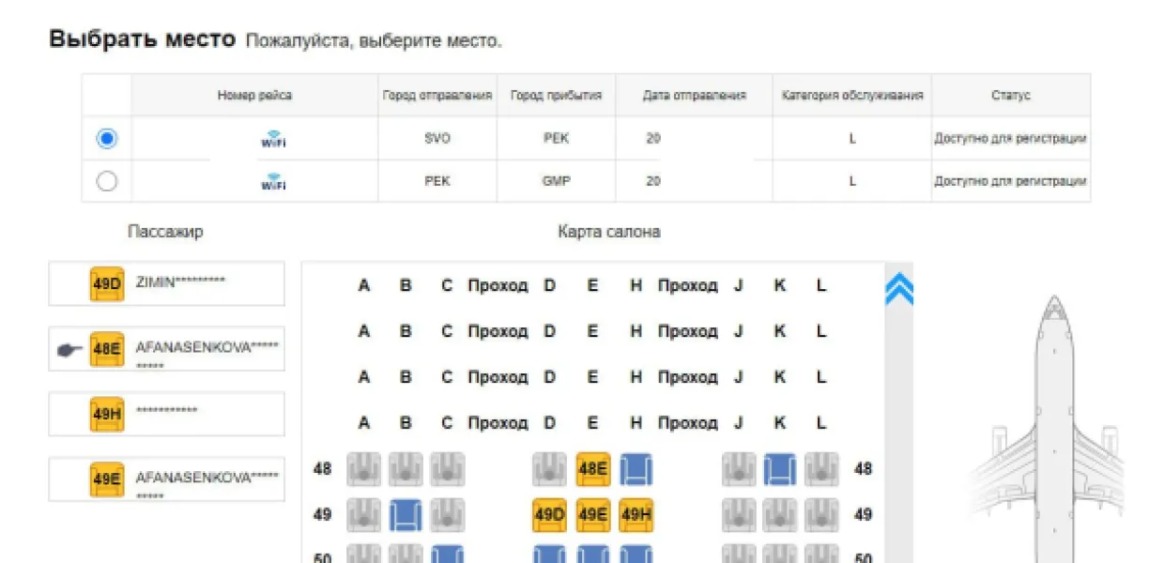Click the GMP arrival city cell
Viewport: 1149px width, 563px height.
tap(556, 181)
